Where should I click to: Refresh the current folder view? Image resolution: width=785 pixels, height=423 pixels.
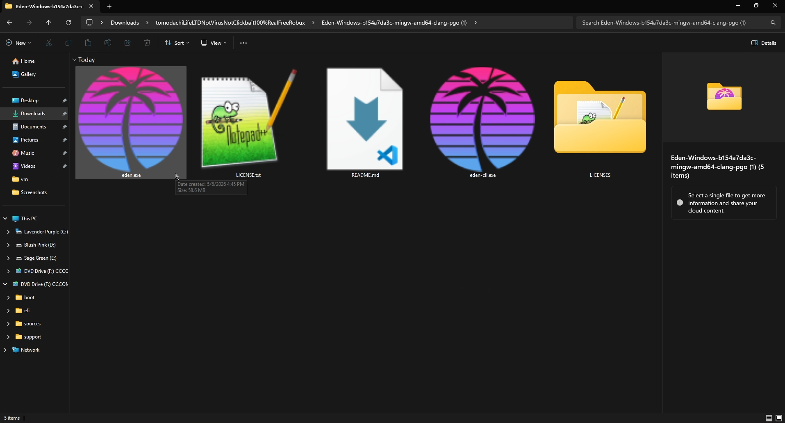click(68, 23)
